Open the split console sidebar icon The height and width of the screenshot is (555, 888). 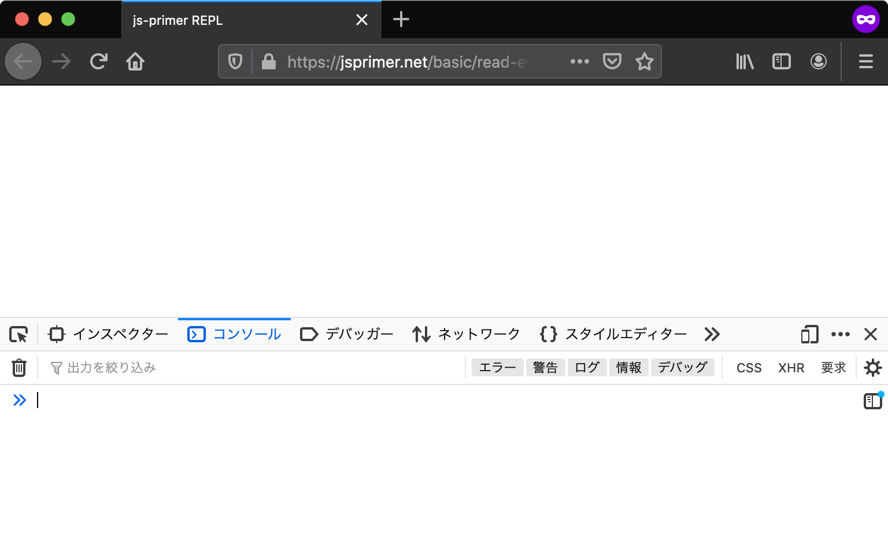[872, 400]
